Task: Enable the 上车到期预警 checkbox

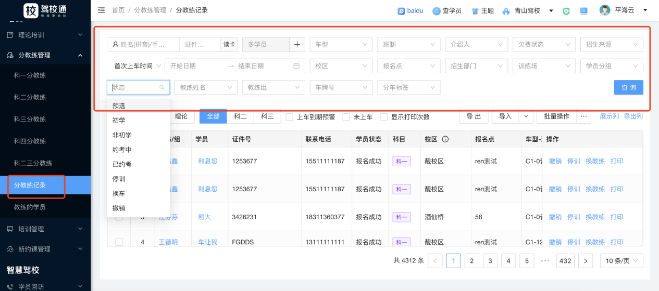Action: pyautogui.click(x=290, y=117)
